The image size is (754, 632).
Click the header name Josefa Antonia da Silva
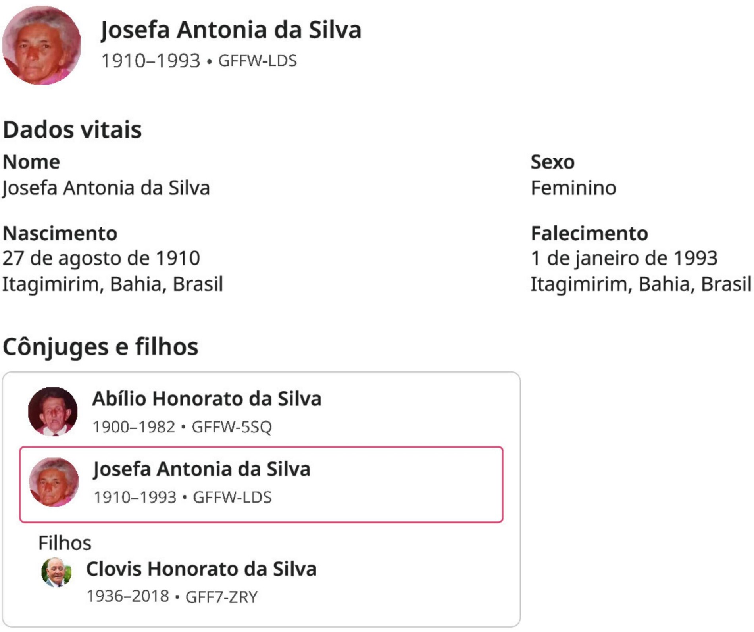pos(231,30)
